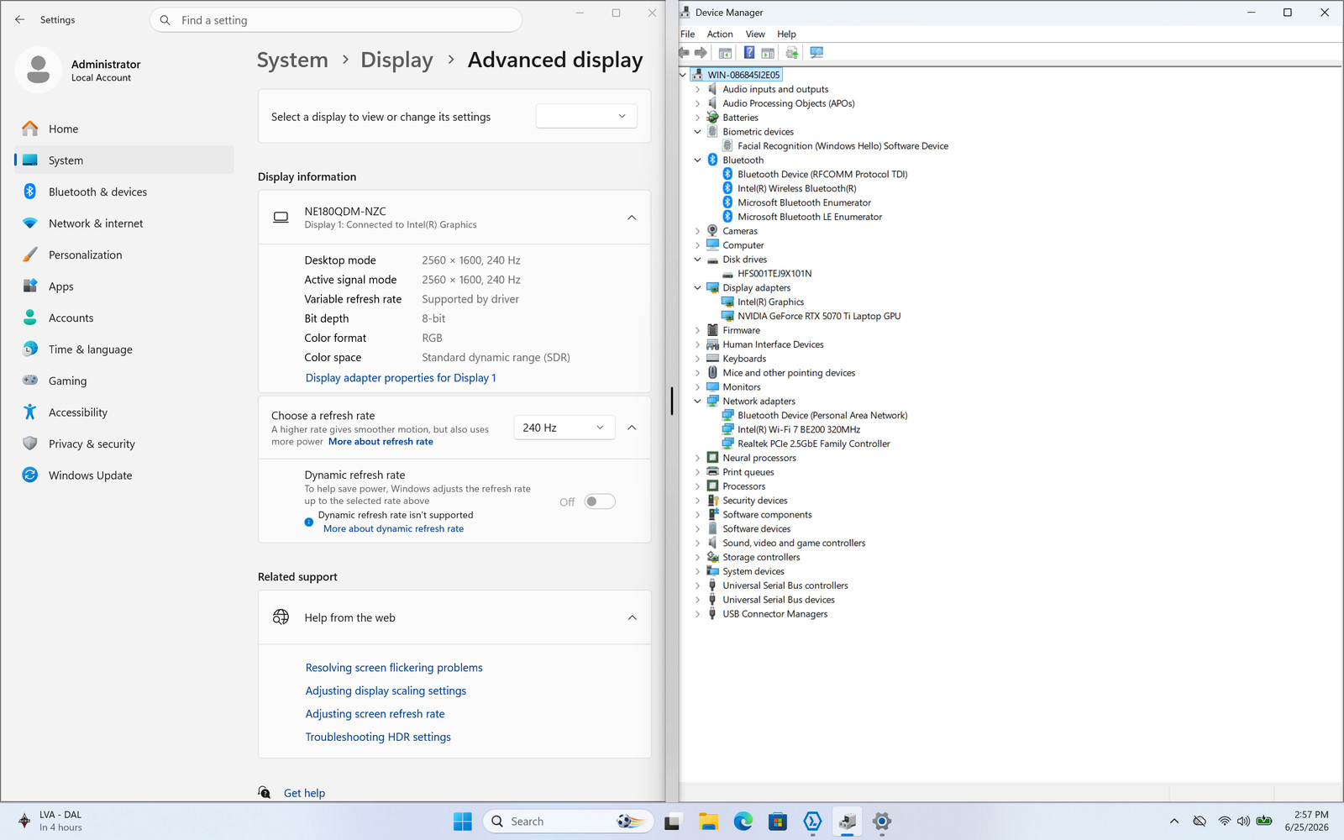Viewport: 1344px width, 840px height.
Task: Expand the Keyboards node in Device Manager
Action: [697, 359]
